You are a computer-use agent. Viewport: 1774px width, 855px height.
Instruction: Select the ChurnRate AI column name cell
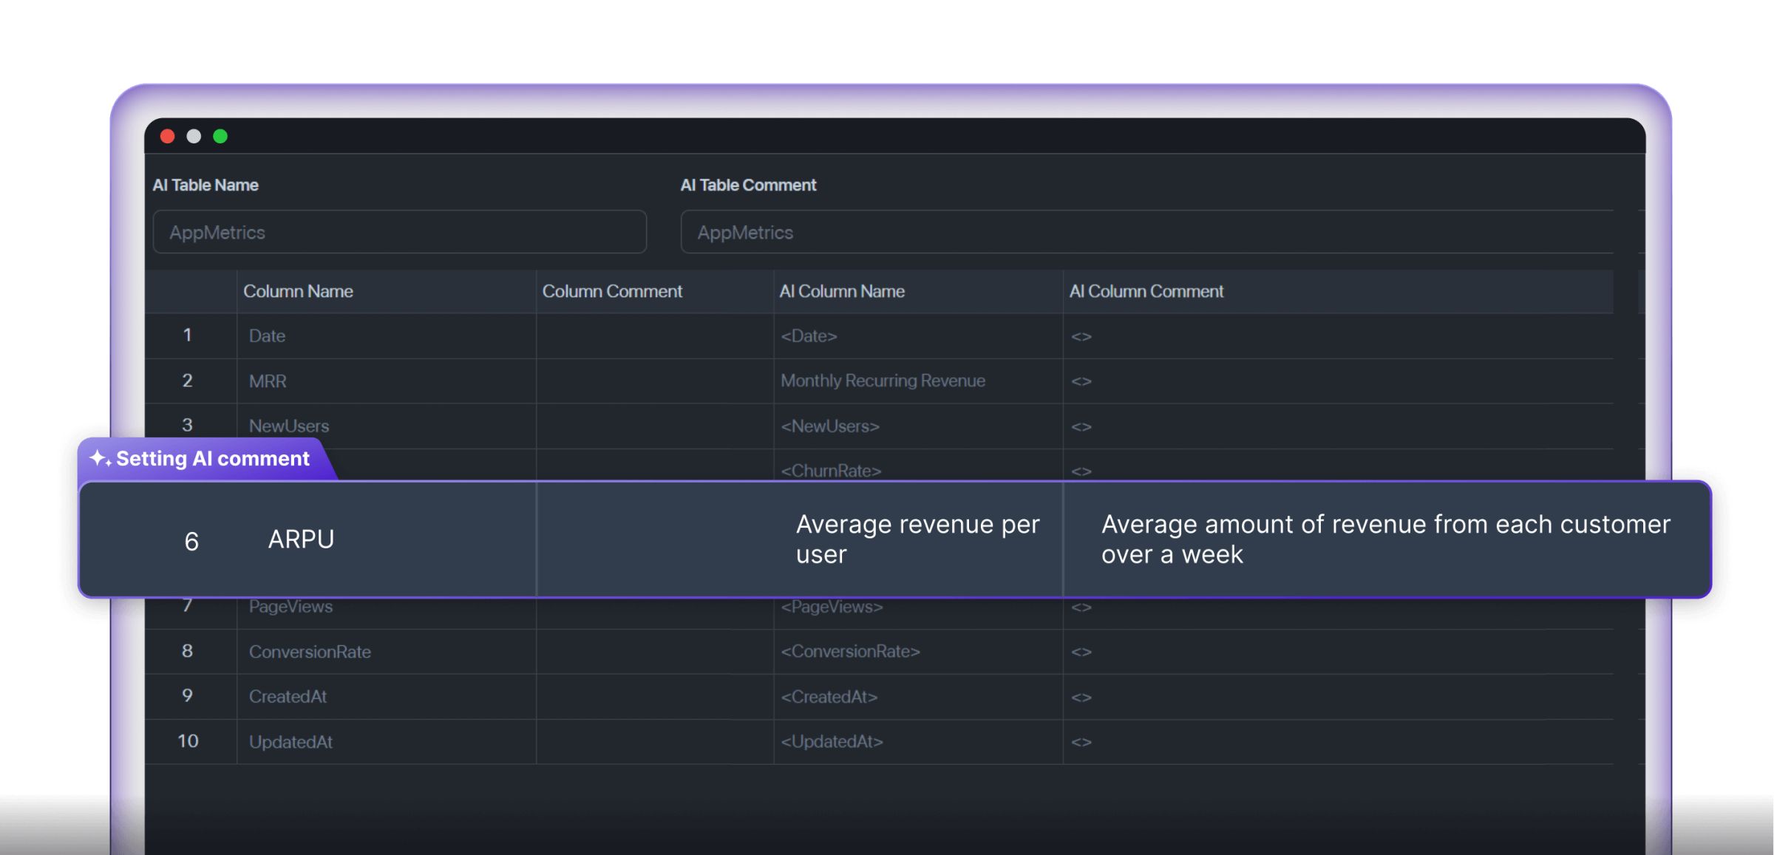click(x=831, y=470)
